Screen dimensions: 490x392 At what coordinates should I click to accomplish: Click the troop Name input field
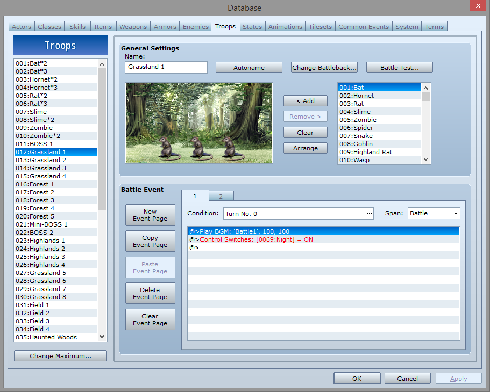pos(166,67)
